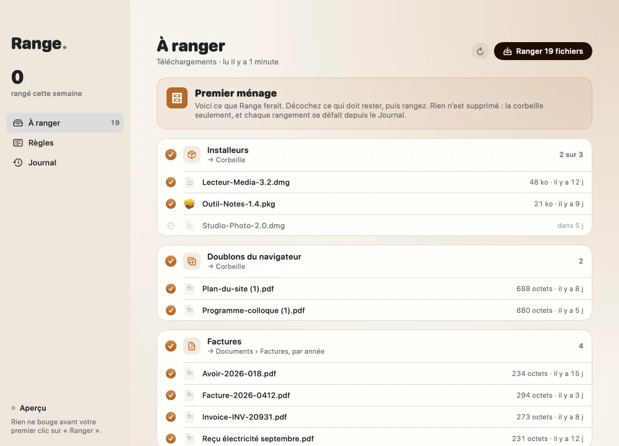Click the PDF icon of Avoir-2026-018.pdf
Viewport: 619px width, 446px height.
[189, 374]
